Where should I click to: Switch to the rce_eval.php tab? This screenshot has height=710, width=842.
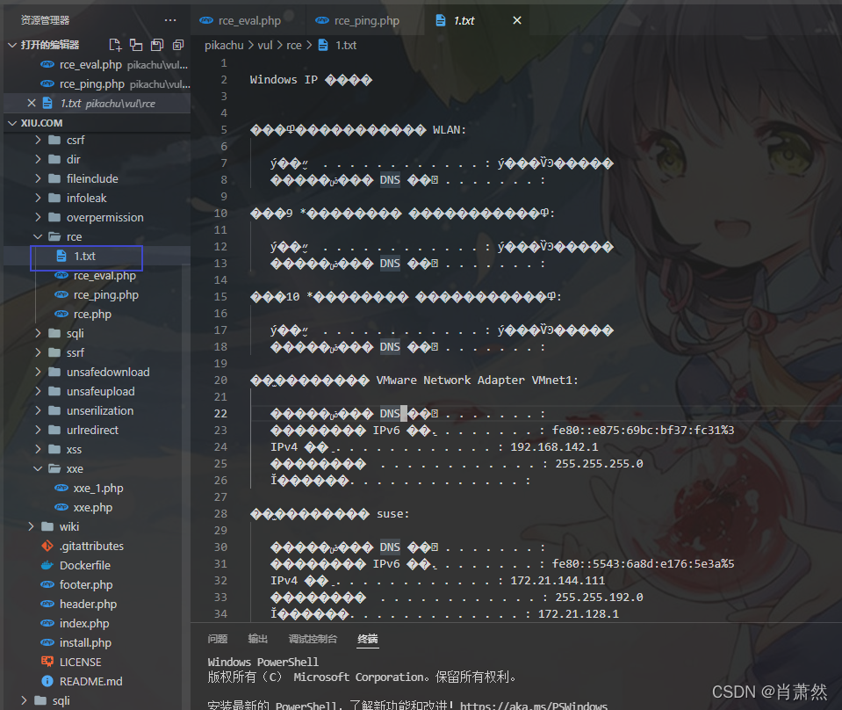[x=248, y=20]
